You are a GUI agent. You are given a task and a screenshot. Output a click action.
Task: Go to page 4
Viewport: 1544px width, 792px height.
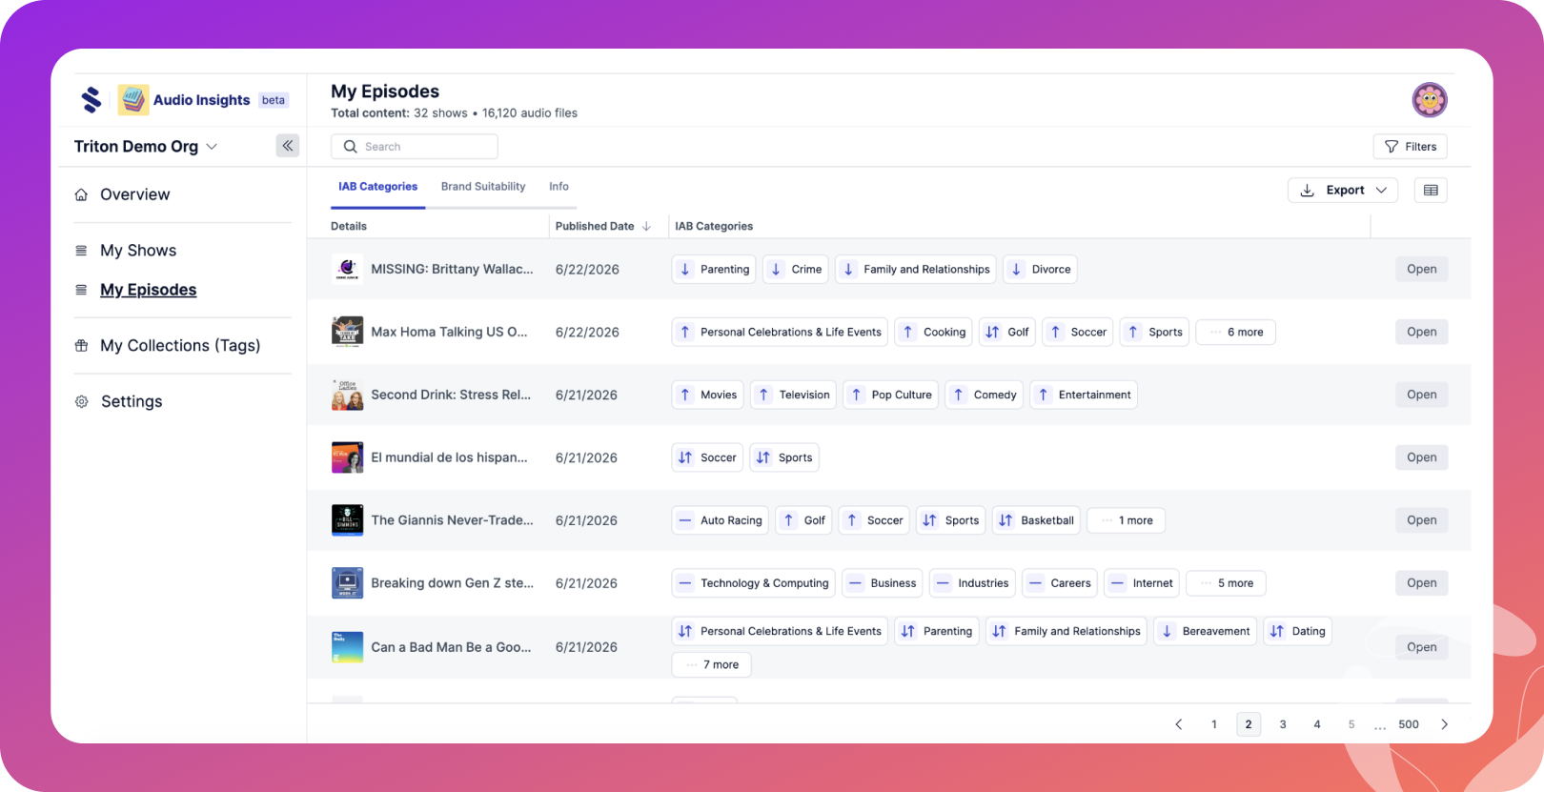1317,724
